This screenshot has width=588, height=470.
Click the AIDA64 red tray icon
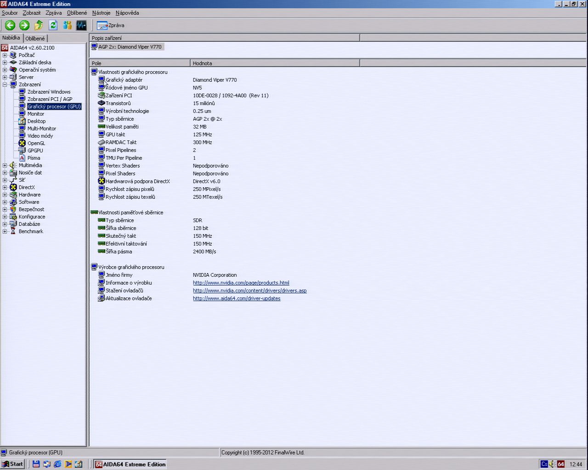coord(561,464)
